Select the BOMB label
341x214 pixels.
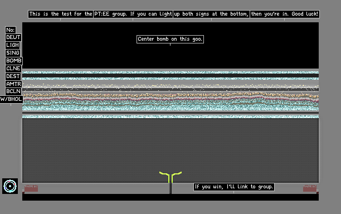(14, 61)
